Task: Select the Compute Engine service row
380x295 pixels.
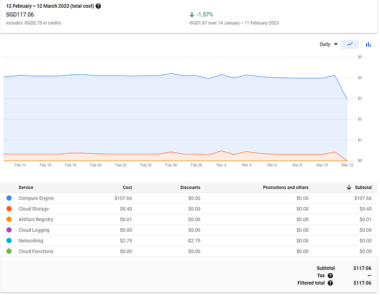Action: pos(189,198)
